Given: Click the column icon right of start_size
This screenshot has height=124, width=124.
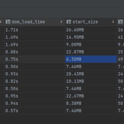Looking at the screenshot, I should (x=121, y=22).
